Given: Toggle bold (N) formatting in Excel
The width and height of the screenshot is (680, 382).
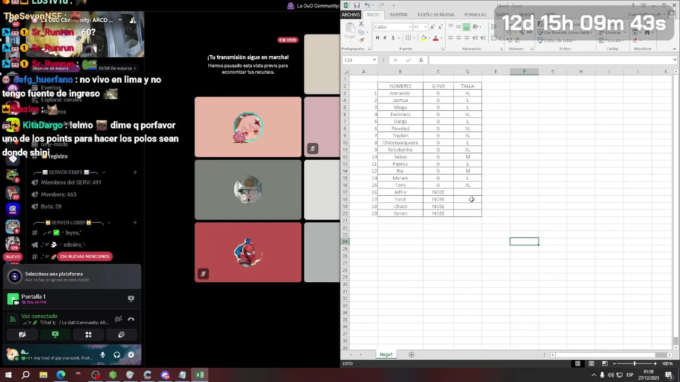Looking at the screenshot, I should (377, 38).
